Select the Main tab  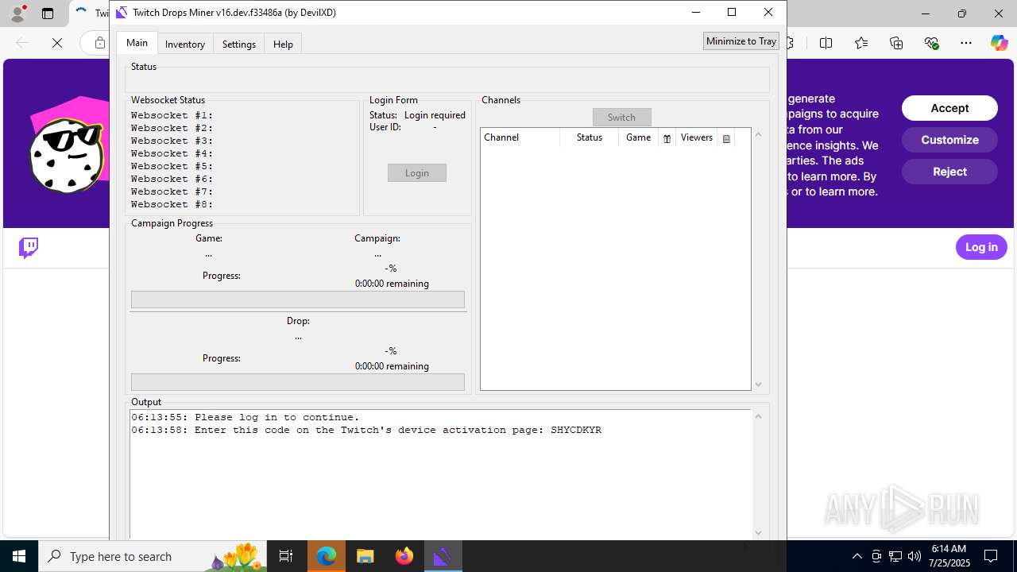click(x=137, y=43)
